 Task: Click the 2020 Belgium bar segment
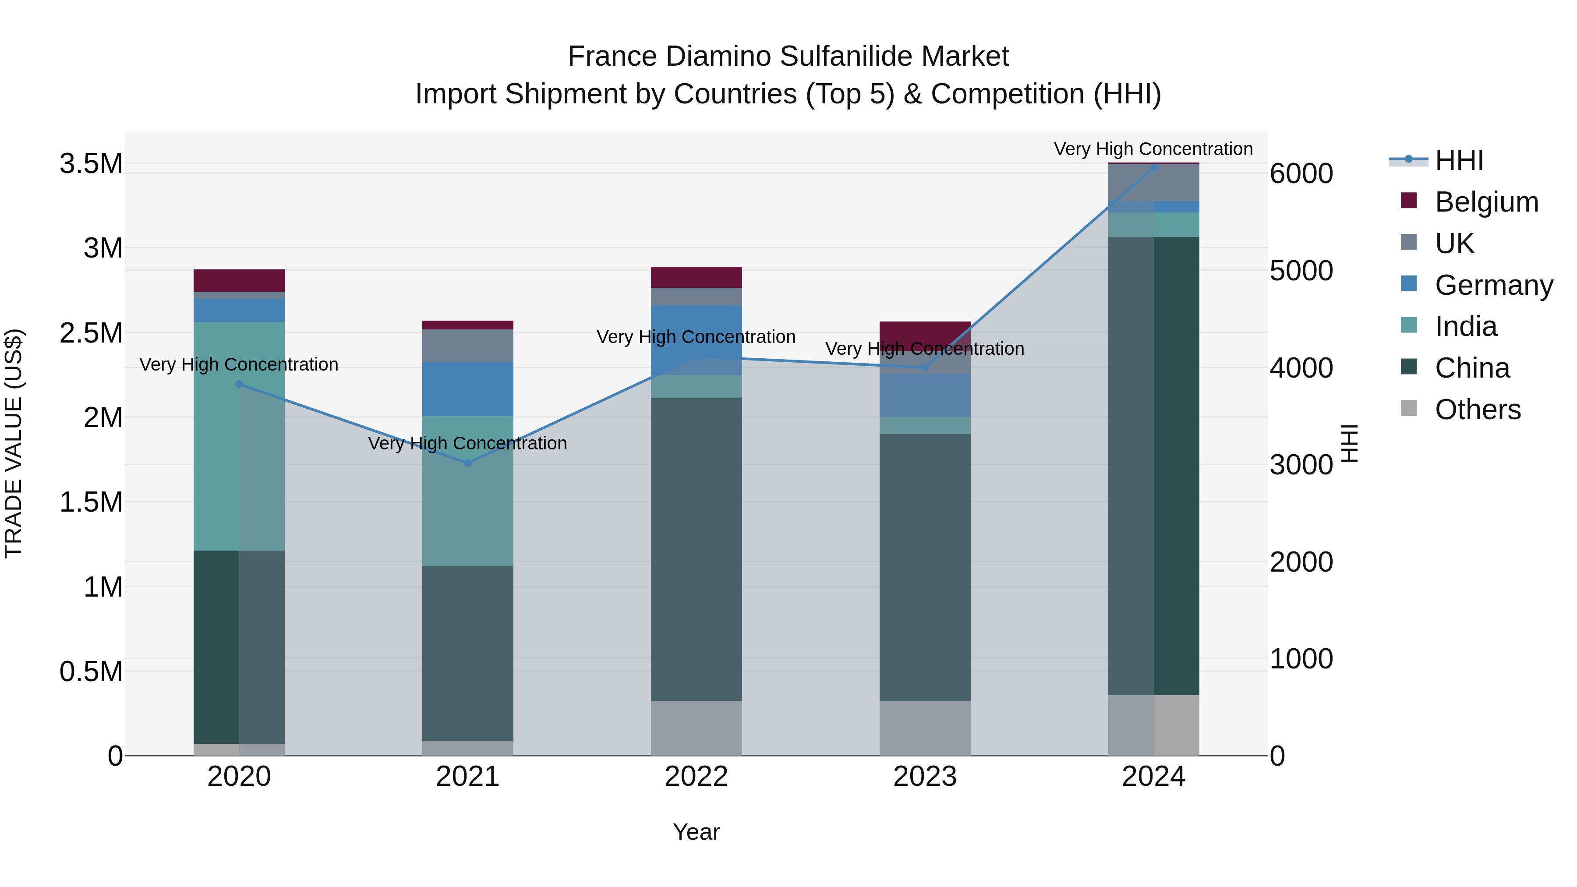(x=239, y=281)
